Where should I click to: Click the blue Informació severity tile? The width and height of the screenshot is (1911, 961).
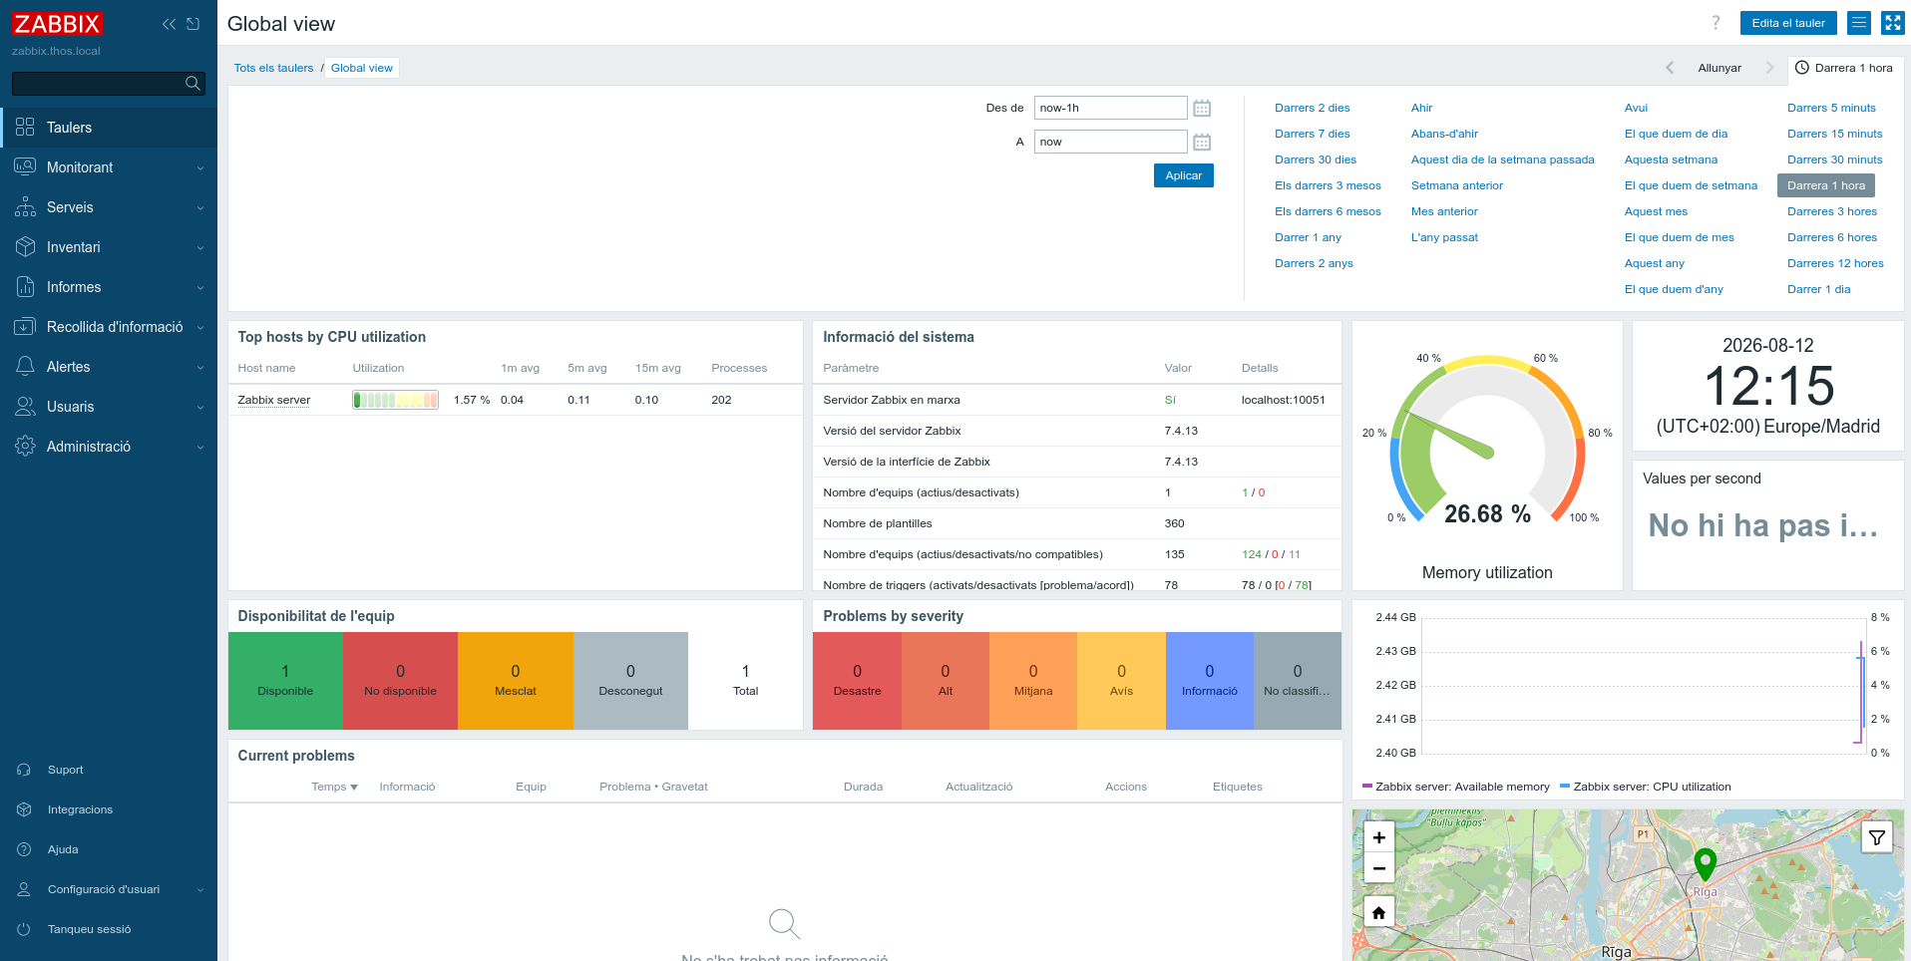1209,680
